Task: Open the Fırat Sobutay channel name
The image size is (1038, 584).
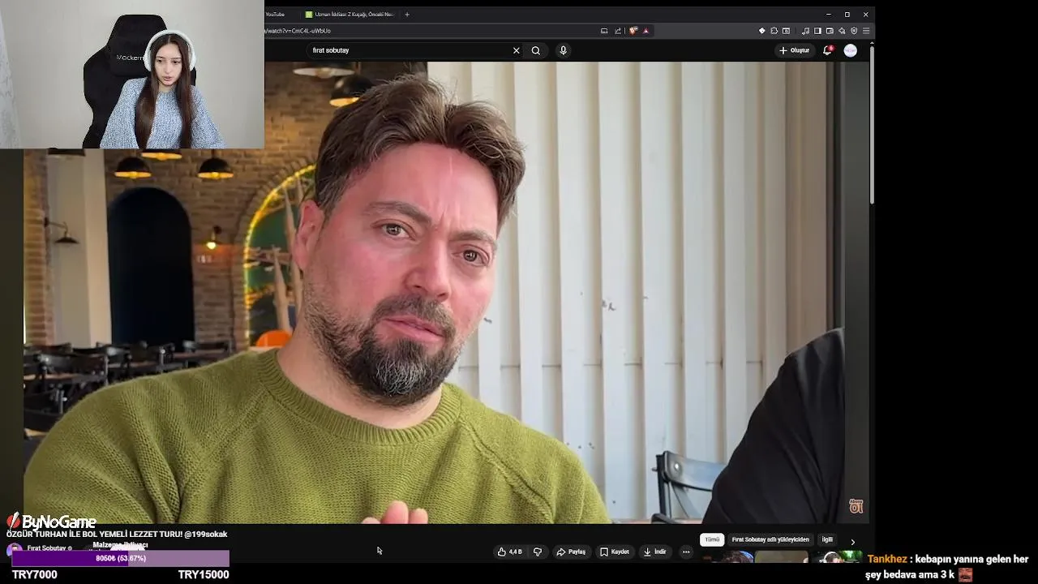Action: tap(47, 548)
